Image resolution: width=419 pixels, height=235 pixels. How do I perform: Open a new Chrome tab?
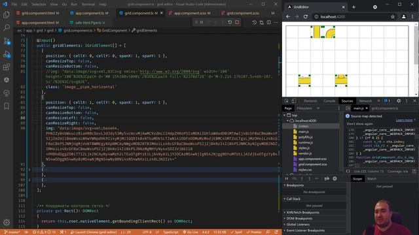point(354,7)
